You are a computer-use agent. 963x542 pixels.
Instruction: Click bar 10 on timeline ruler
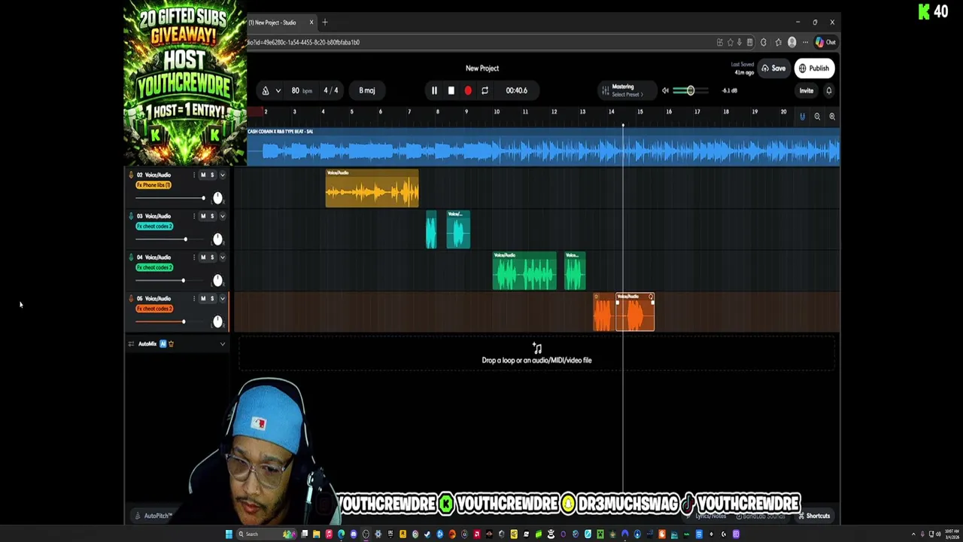pos(497,112)
